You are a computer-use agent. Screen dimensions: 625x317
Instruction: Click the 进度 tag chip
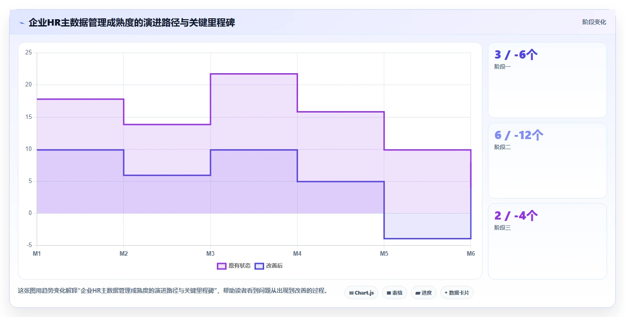pos(424,293)
